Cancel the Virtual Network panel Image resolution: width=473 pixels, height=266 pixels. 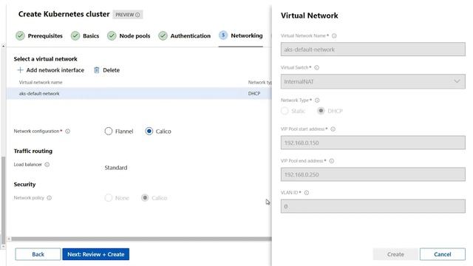[x=443, y=254]
